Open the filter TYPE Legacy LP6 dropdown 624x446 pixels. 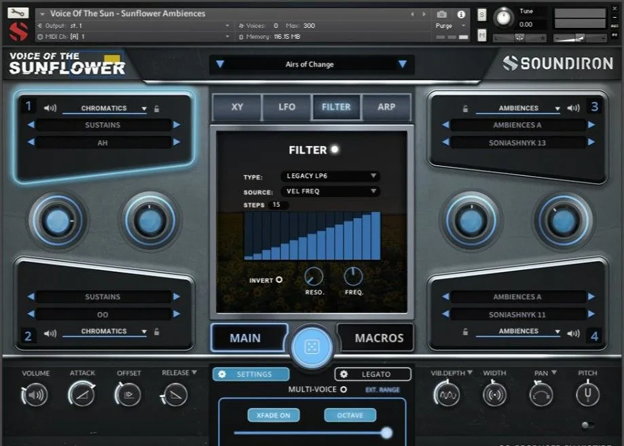(x=330, y=176)
